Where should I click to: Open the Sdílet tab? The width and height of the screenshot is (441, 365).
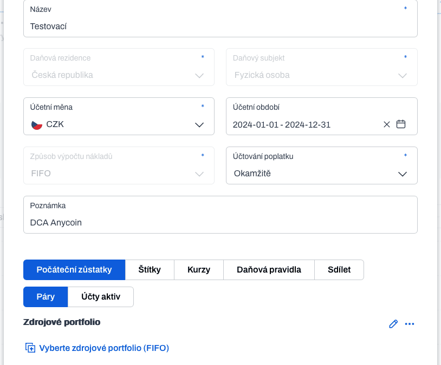click(339, 270)
